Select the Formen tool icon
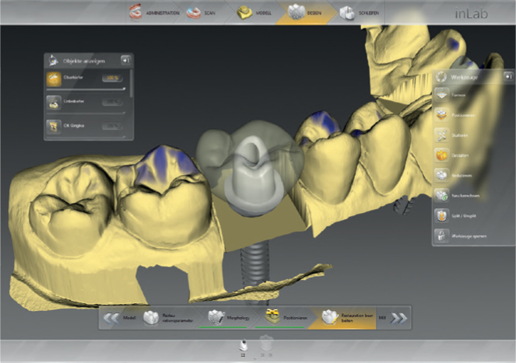Viewport: 516px width, 363px height. pyautogui.click(x=441, y=94)
